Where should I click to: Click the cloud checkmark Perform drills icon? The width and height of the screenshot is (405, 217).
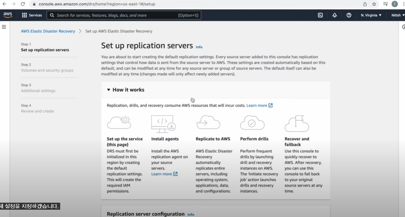[x=252, y=123]
